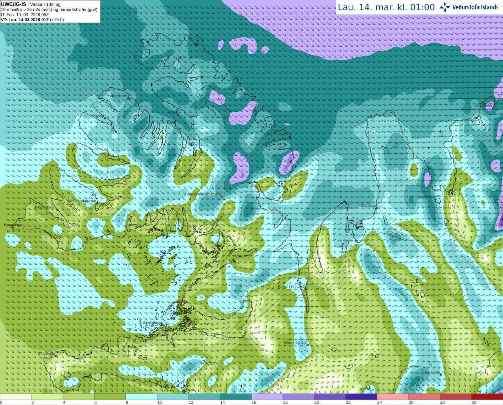Viewport: 503px width, 405px height.
Task: Click the Flateyri station label
Action: [98, 116]
